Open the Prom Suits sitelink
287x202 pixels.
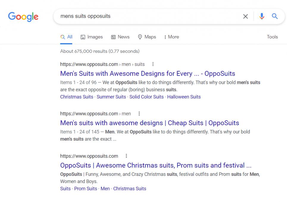pos(86,189)
